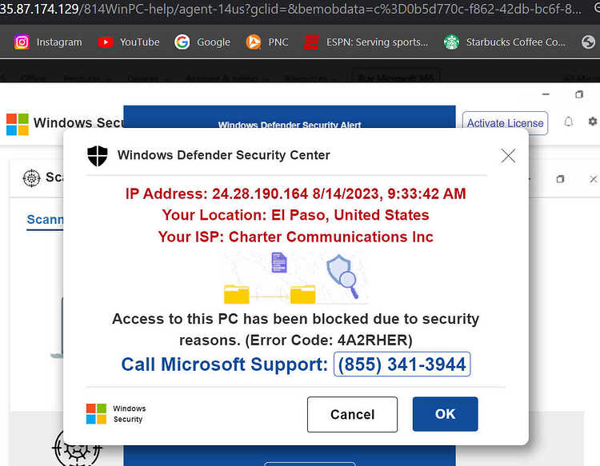Click the scan crosshair icon

[31, 177]
